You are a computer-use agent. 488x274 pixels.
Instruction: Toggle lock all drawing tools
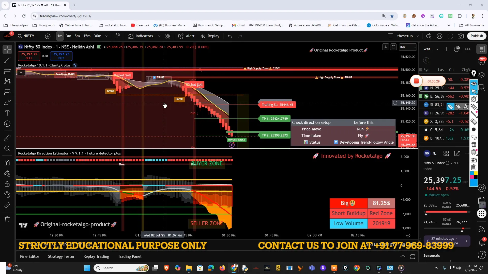pyautogui.click(x=7, y=184)
